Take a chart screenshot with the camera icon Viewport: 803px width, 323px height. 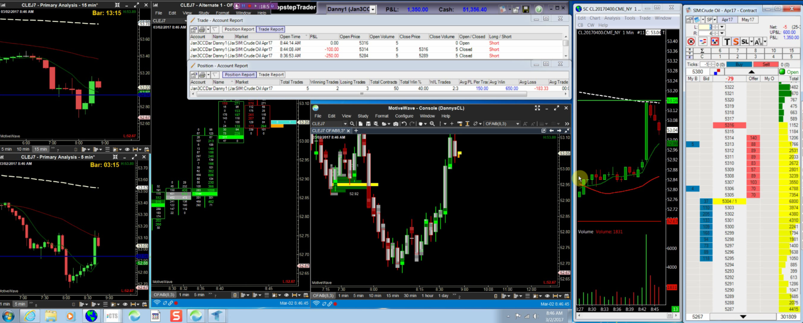pos(396,124)
